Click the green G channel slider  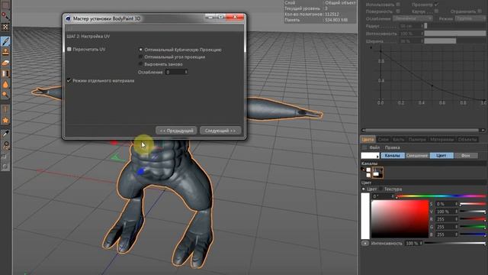click(473, 227)
